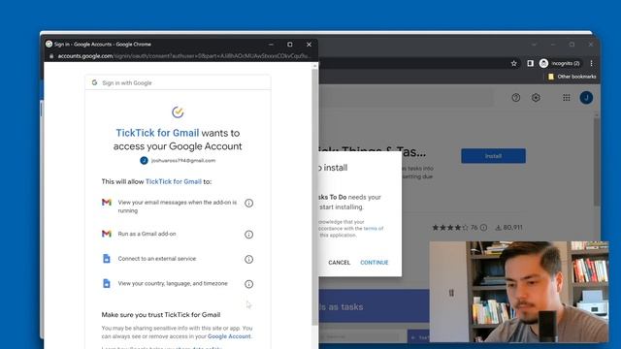Click the info icon for Run as a Gmail add-on
The image size is (621, 349).
click(248, 235)
